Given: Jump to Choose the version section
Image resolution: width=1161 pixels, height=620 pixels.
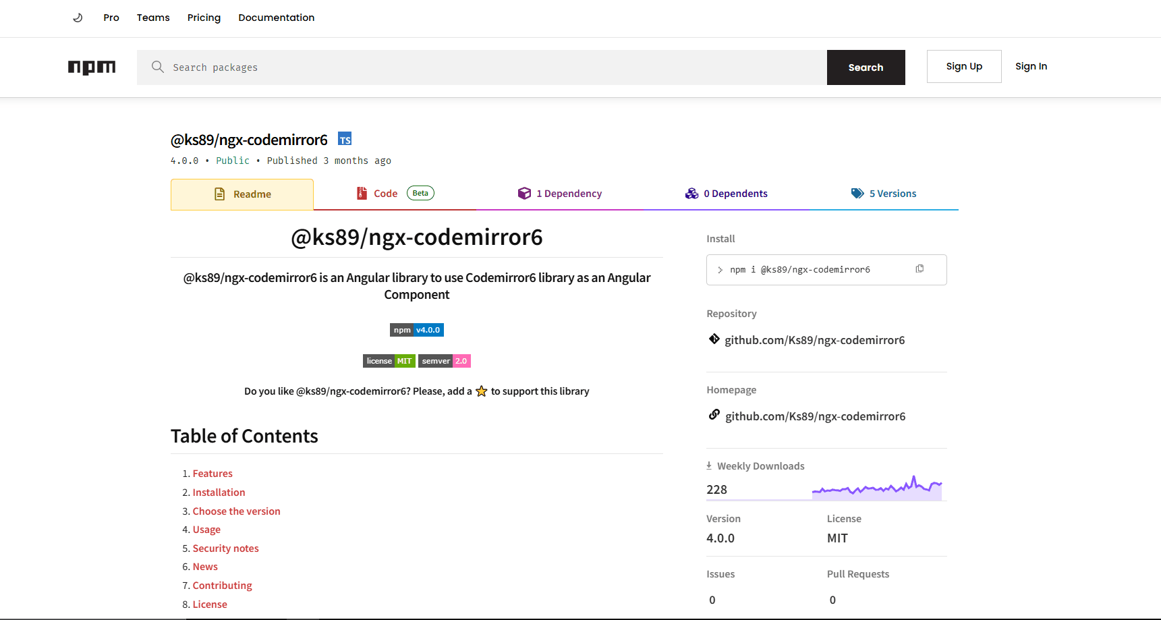Looking at the screenshot, I should (x=236, y=511).
